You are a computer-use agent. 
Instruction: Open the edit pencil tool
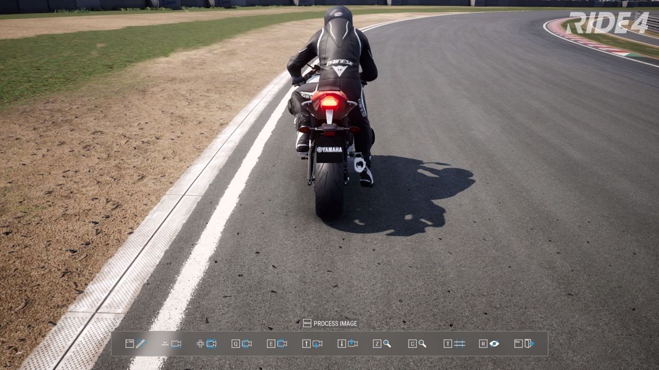(136, 344)
